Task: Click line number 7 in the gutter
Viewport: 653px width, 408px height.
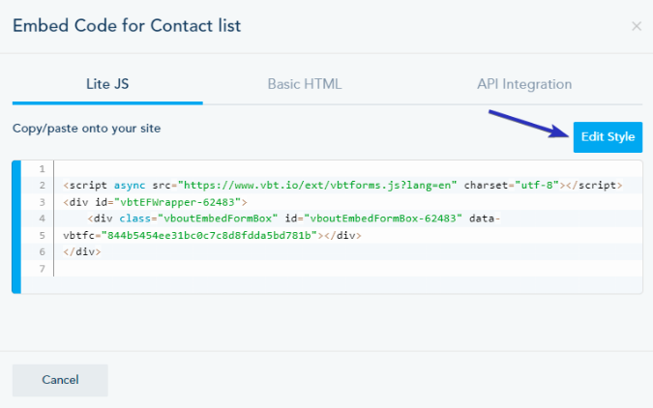Action: point(42,268)
